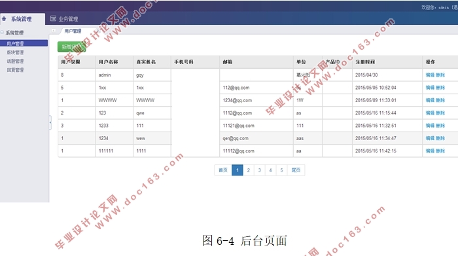Switch to the 用户管理 page tab
The image size is (458, 256).
[x=73, y=31]
